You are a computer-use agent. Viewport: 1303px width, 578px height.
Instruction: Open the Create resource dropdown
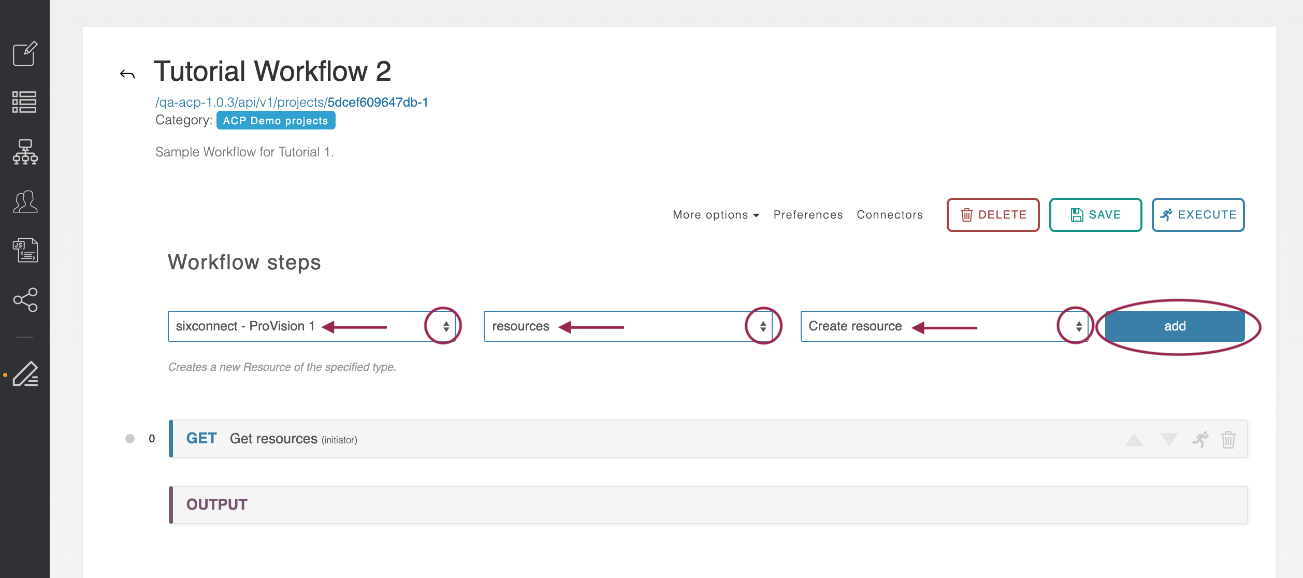(x=943, y=326)
